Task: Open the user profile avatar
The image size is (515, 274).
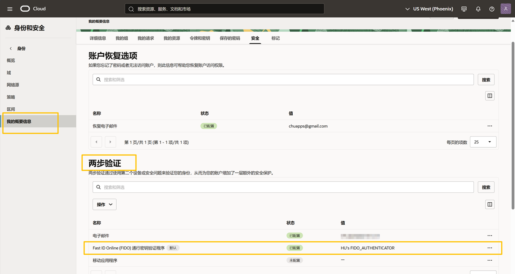Action: point(506,9)
